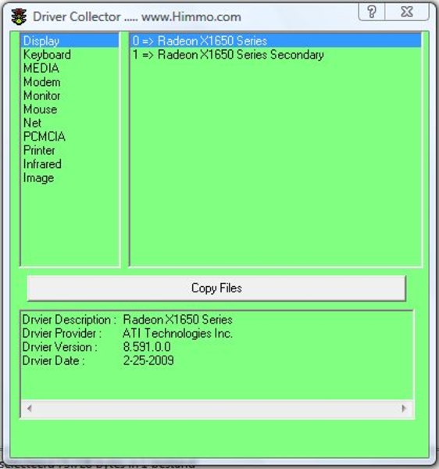Select the Image category

click(38, 177)
